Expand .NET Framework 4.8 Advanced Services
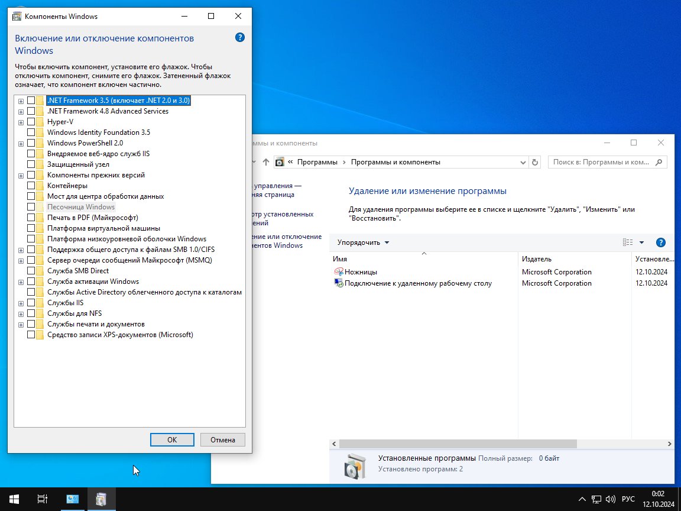681x511 pixels. (x=21, y=112)
